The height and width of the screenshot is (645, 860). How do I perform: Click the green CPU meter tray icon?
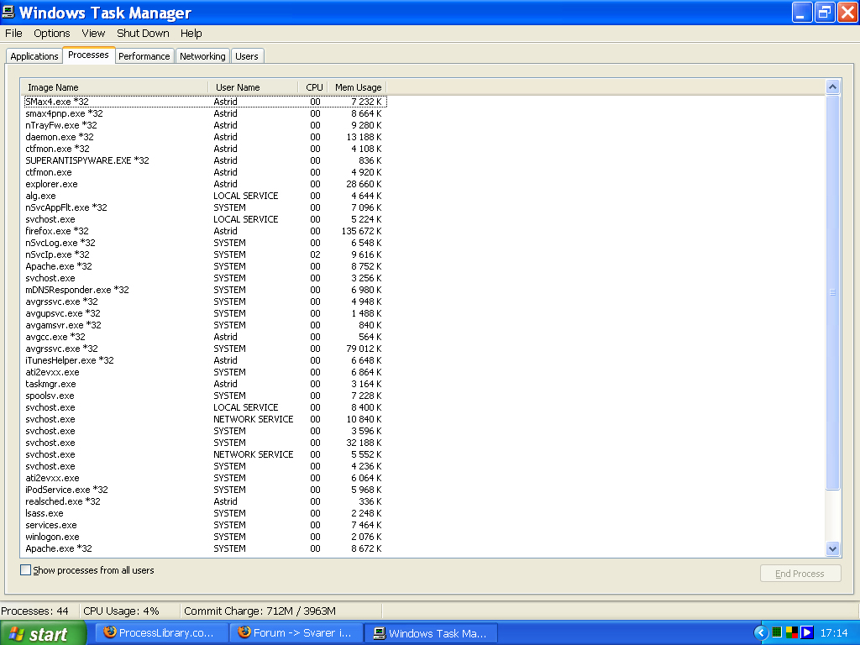click(777, 632)
